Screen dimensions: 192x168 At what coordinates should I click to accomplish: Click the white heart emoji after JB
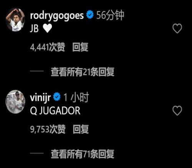tap(47, 28)
